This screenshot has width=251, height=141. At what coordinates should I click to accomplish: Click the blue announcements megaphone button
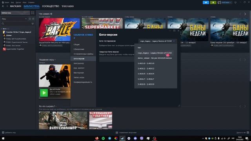206,2
